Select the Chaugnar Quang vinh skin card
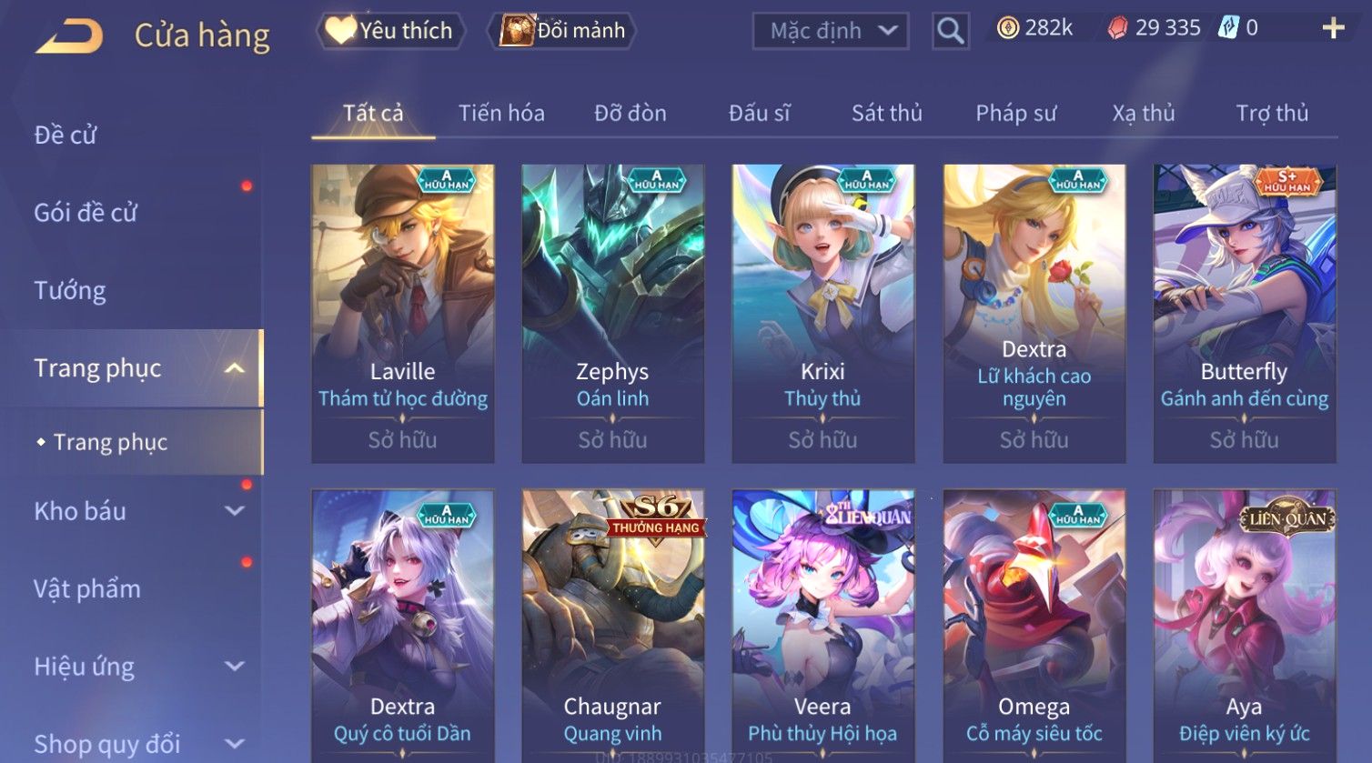 click(x=612, y=626)
